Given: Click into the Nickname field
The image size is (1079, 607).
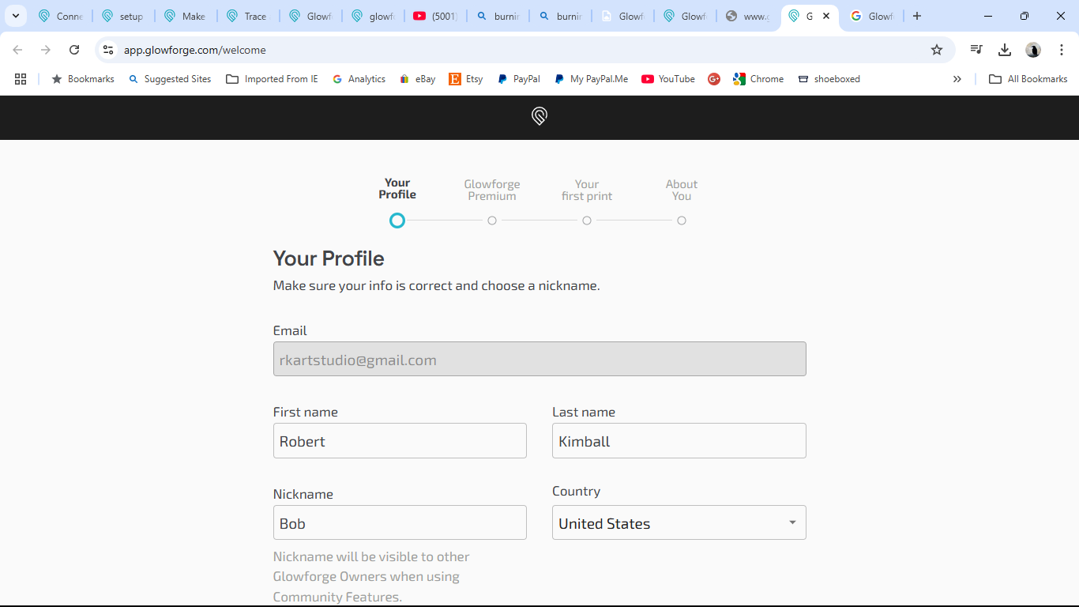Looking at the screenshot, I should (400, 522).
